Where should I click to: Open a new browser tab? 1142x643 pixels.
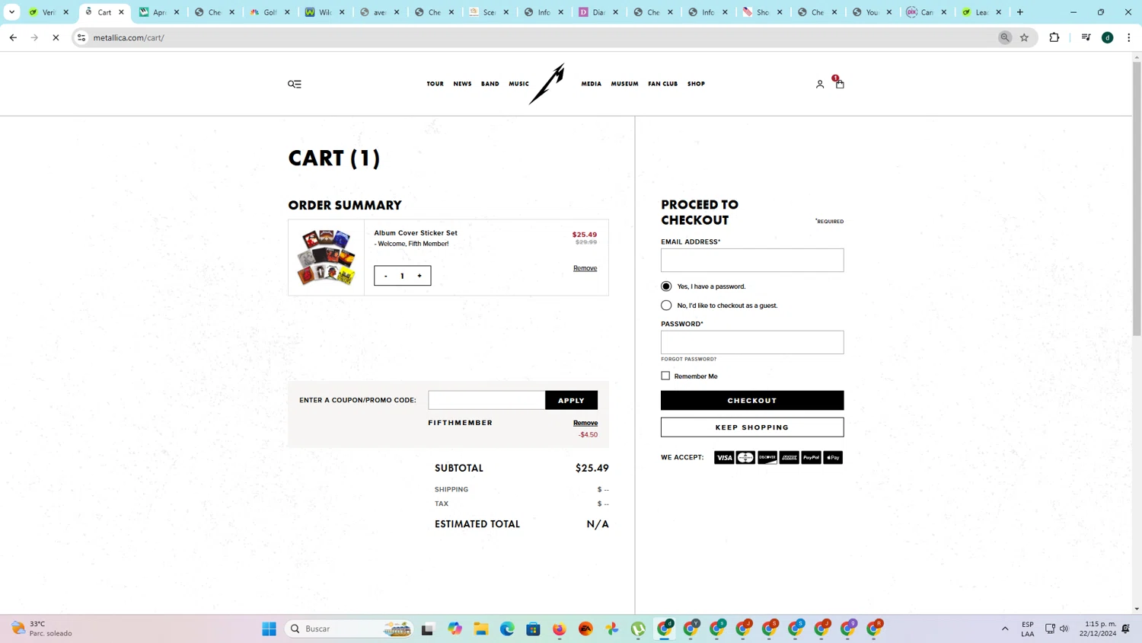pos(1020,12)
